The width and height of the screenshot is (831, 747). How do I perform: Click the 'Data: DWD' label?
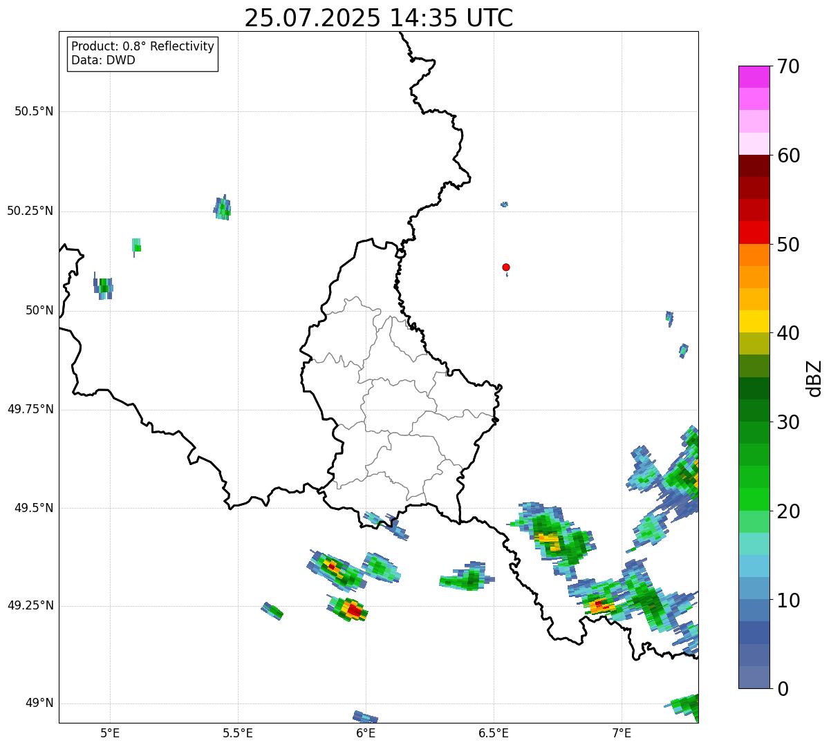point(104,60)
